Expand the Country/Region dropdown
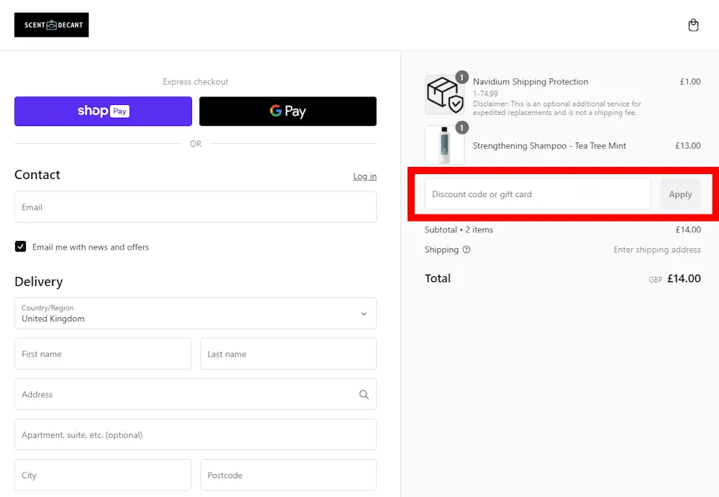719x497 pixels. (x=196, y=314)
